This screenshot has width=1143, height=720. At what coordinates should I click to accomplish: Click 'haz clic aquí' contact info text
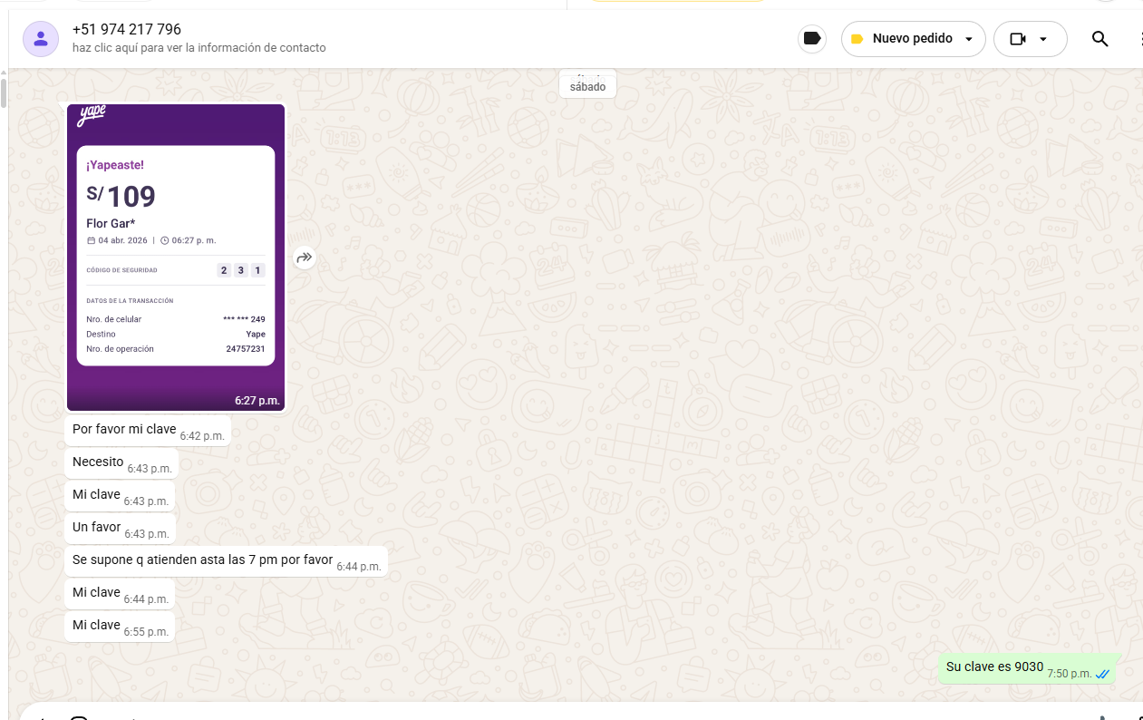(199, 48)
